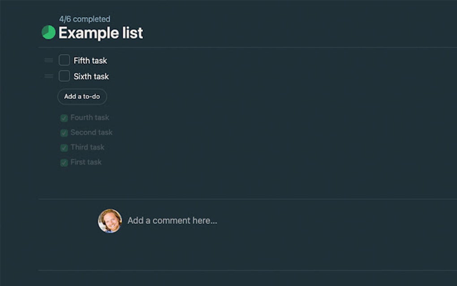This screenshot has height=286, width=457.
Task: Click the drag handle beside Sixth task
Action: [x=48, y=76]
